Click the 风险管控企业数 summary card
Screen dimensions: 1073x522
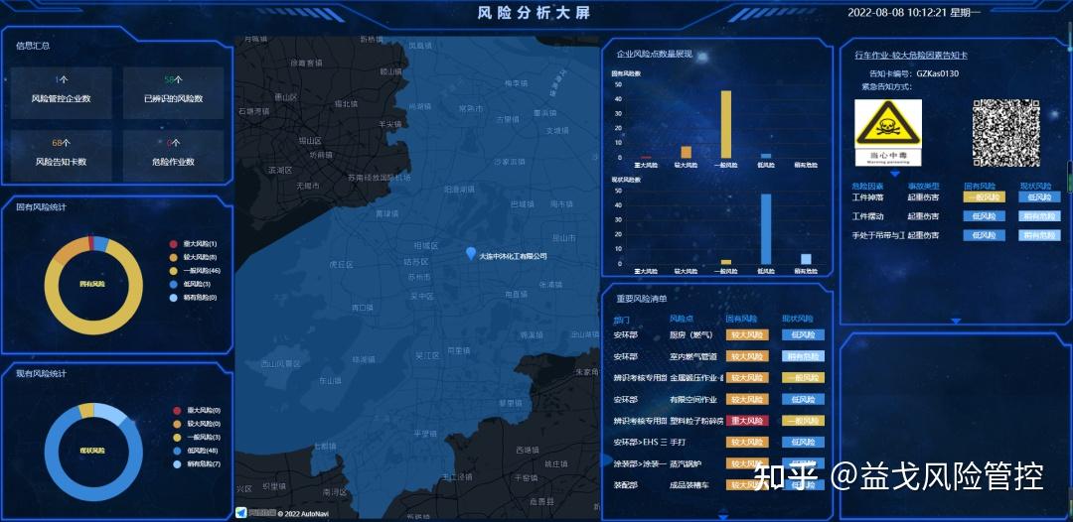coord(61,93)
